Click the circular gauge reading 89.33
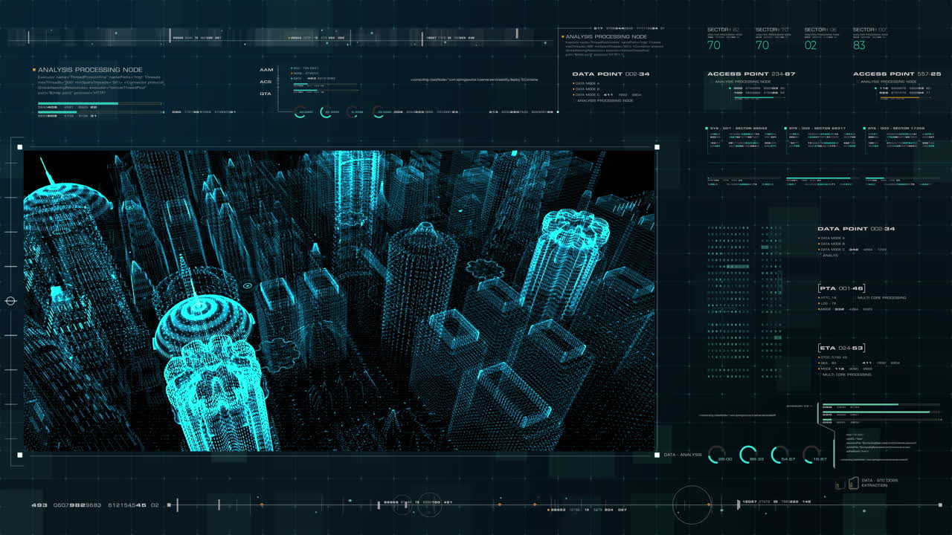Viewport: 952px width, 535px height. pyautogui.click(x=749, y=454)
